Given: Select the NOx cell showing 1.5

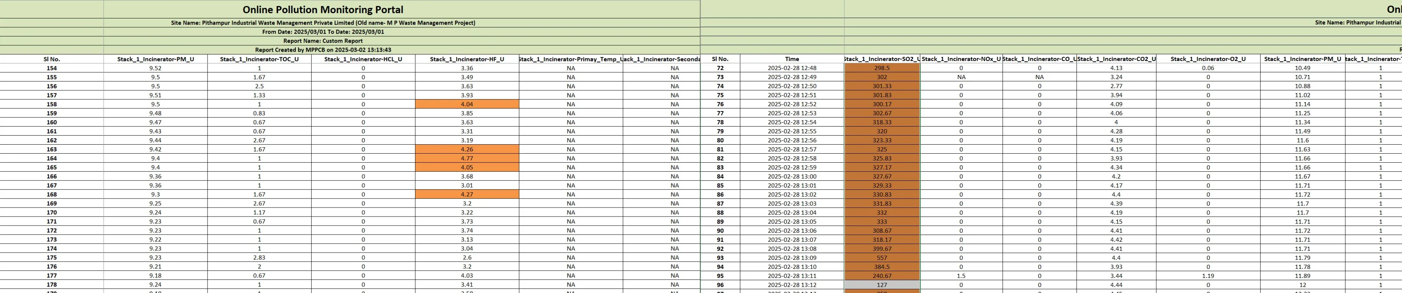Looking at the screenshot, I should (x=961, y=276).
